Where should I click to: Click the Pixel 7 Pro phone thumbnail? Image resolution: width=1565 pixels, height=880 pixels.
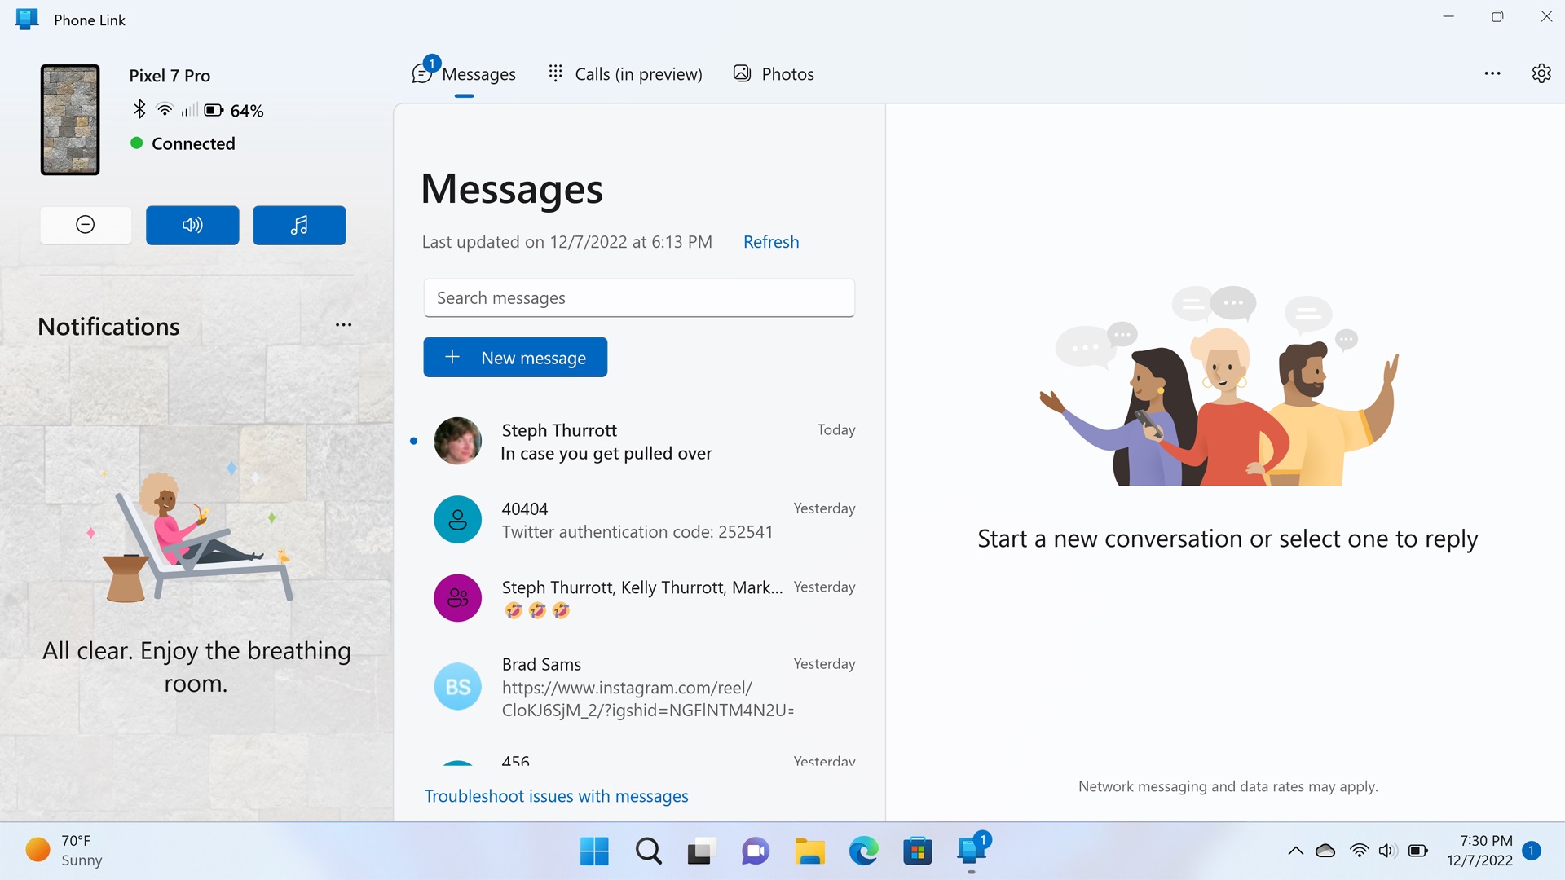coord(70,120)
